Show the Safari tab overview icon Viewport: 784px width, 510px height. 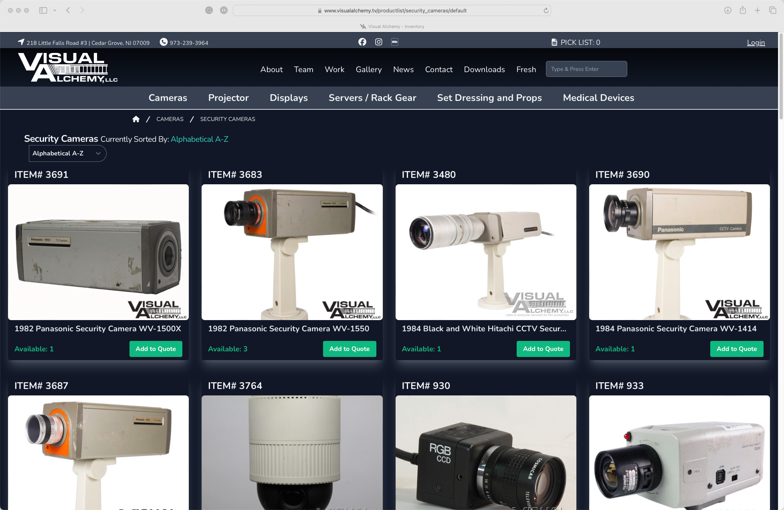(x=773, y=10)
